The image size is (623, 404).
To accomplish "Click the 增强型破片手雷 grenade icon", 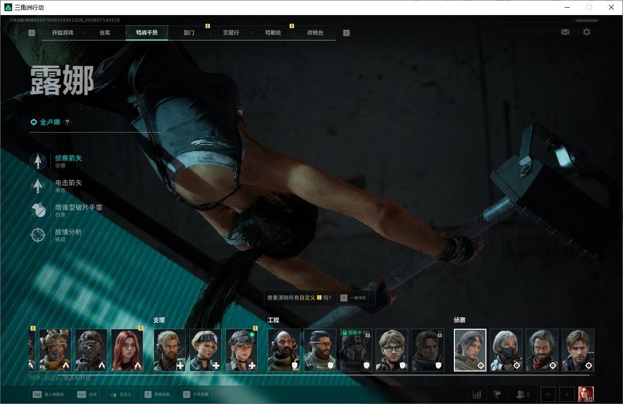I will click(38, 210).
